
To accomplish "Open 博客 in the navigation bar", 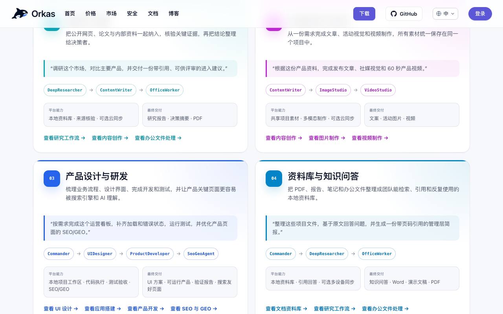I will click(x=174, y=14).
